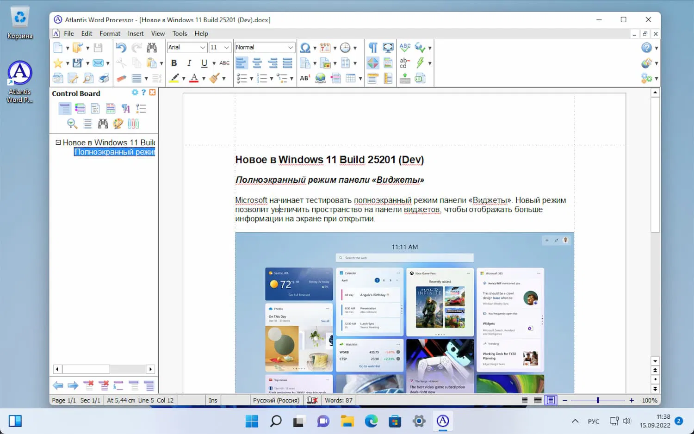Expand the underline style dropdown arrow
The width and height of the screenshot is (694, 434).
214,63
